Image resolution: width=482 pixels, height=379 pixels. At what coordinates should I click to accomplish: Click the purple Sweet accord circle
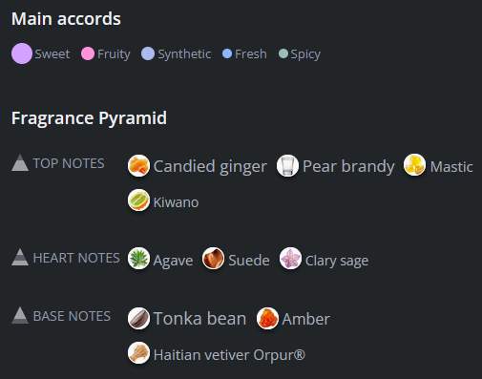22,53
